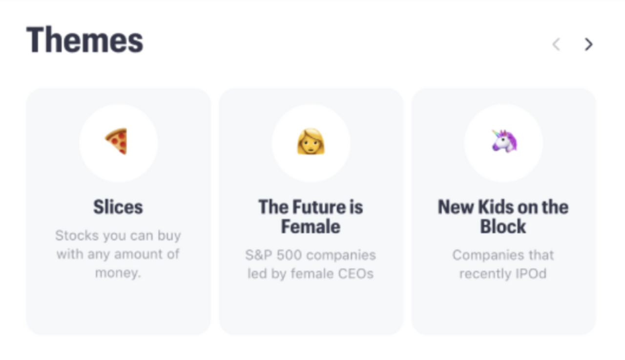Click the Themes section heading
This screenshot has width=625, height=360.
[85, 40]
